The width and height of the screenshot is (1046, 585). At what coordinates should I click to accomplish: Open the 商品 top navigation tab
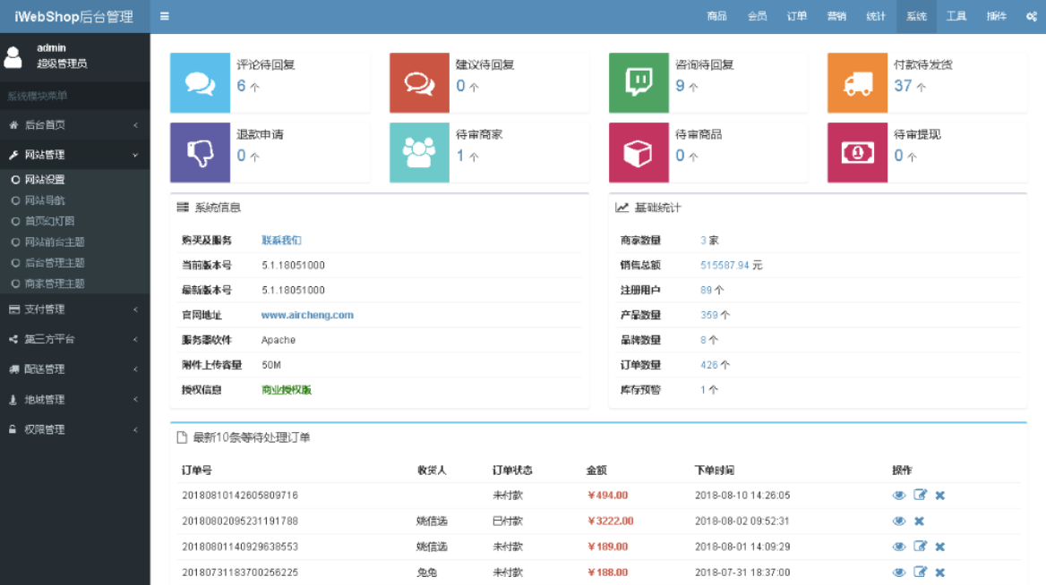click(x=717, y=17)
